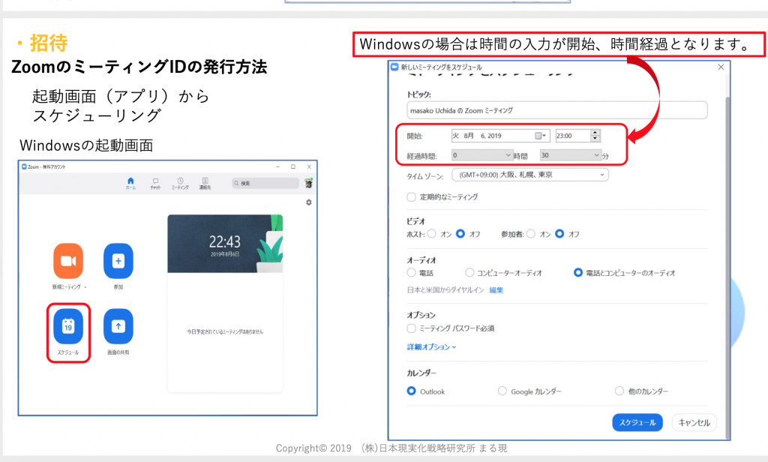This screenshot has height=462, width=768.
Task: Open the Schedule (スケジュール) calendar icon
Action: [68, 326]
